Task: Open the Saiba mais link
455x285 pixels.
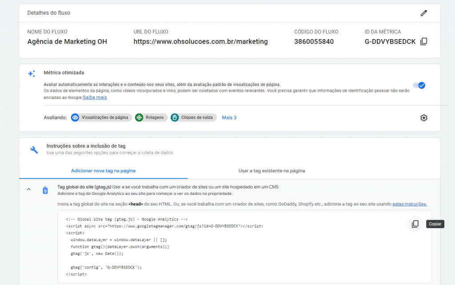Action: point(95,97)
